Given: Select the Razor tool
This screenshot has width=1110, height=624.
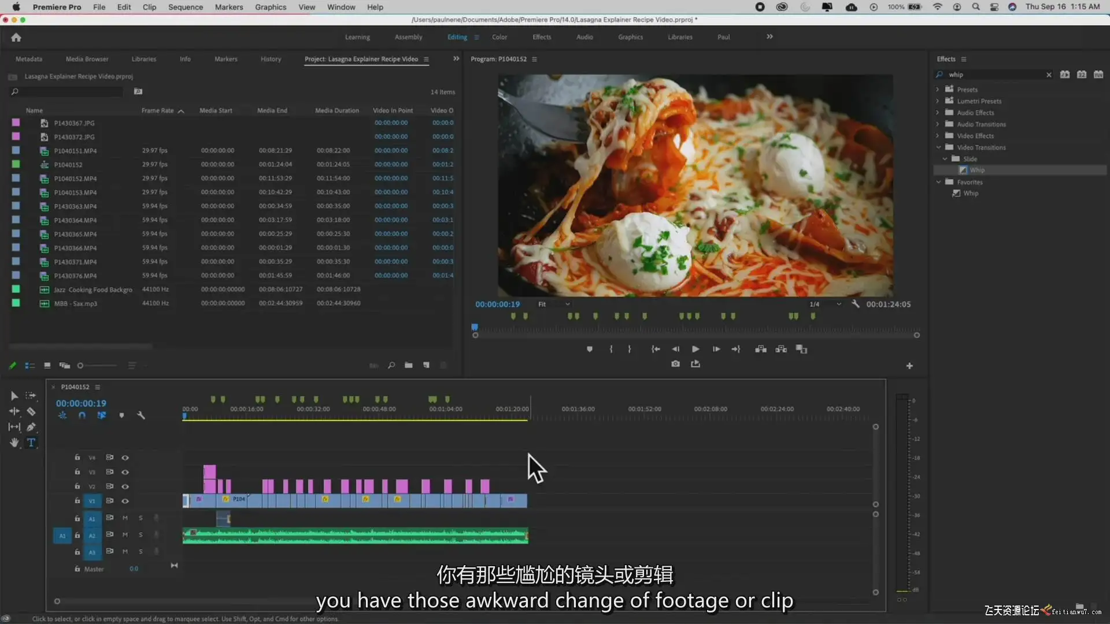Looking at the screenshot, I should click(x=31, y=411).
